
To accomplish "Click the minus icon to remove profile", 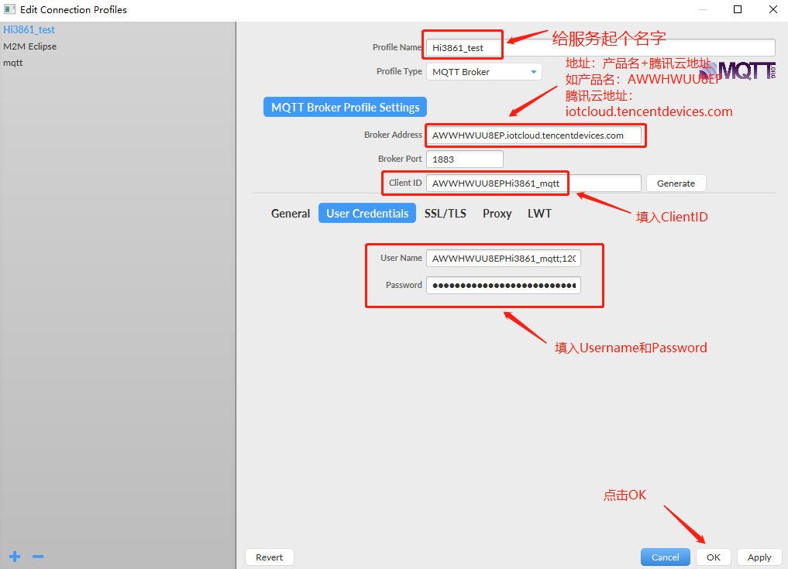I will (38, 557).
